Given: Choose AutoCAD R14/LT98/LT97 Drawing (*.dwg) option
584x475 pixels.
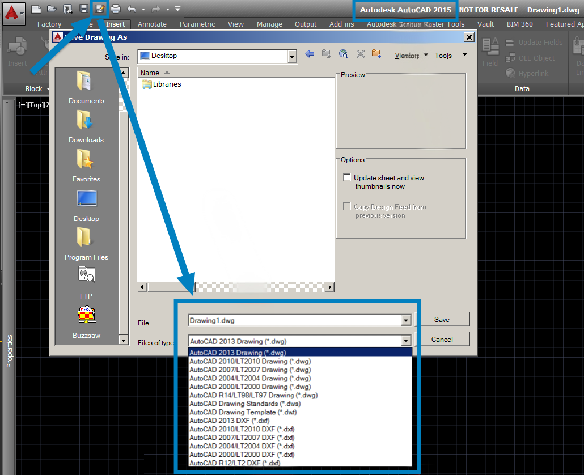Looking at the screenshot, I should tap(300, 395).
